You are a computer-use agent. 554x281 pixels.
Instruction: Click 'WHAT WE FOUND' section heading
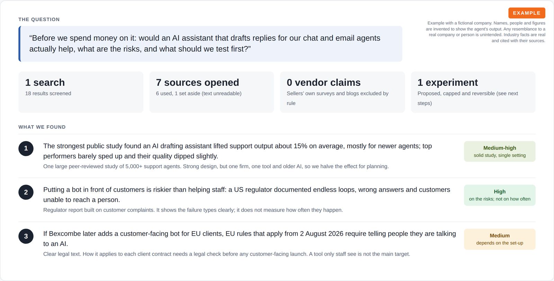[x=42, y=127]
